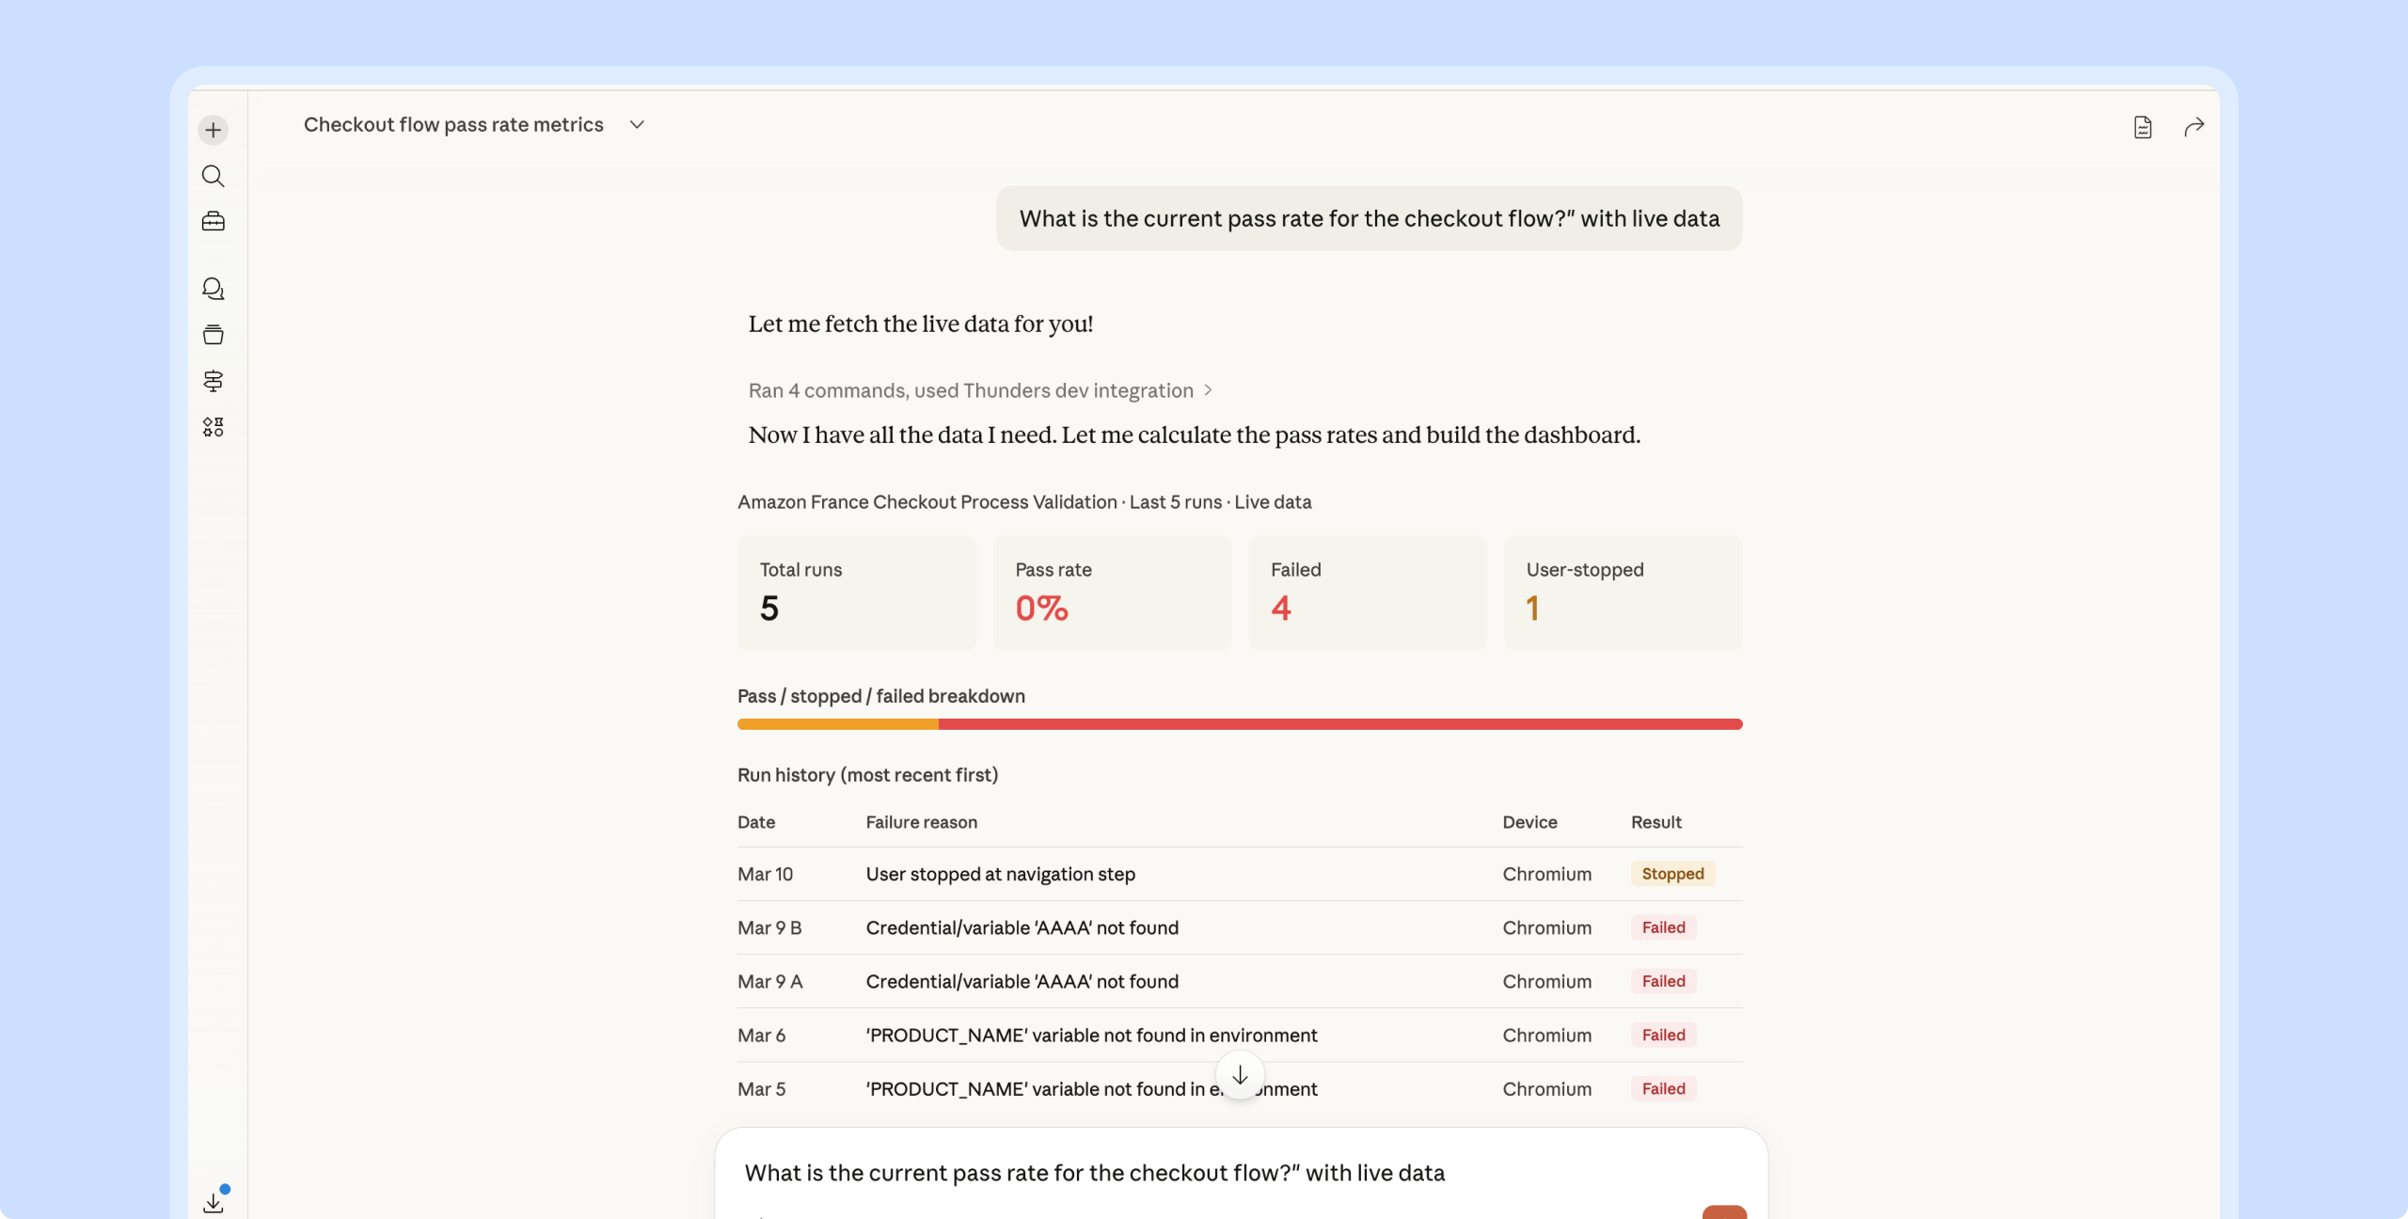Click the Failed badge on Mar 6 row
2408x1219 pixels.
(1663, 1035)
